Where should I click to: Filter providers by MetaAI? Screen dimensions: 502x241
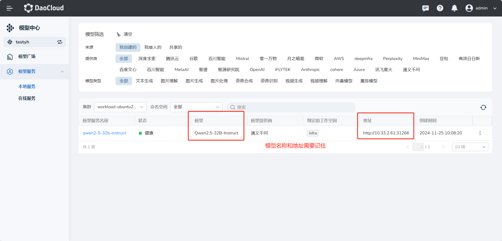[x=181, y=70]
